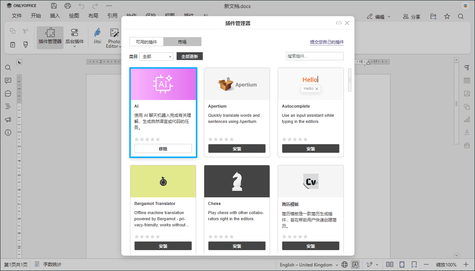The width and height of the screenshot is (475, 271).
Task: Open the comments panel in left sidebar
Action: pos(8,81)
